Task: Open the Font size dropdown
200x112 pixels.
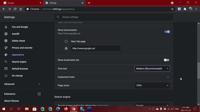Action: click(152, 68)
